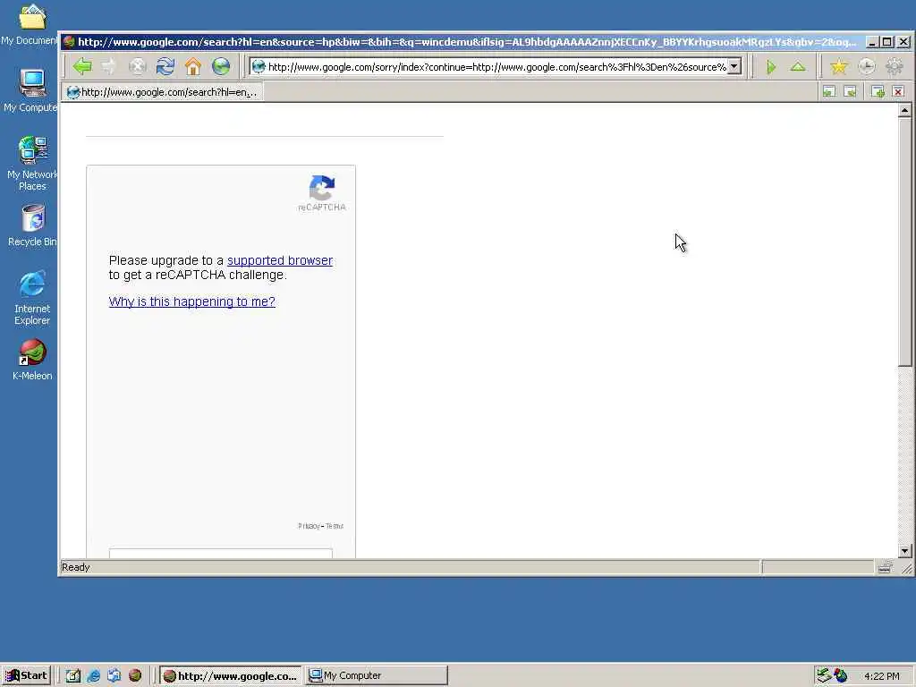Stop loading the page
Image resolution: width=916 pixels, height=687 pixels.
(x=137, y=66)
